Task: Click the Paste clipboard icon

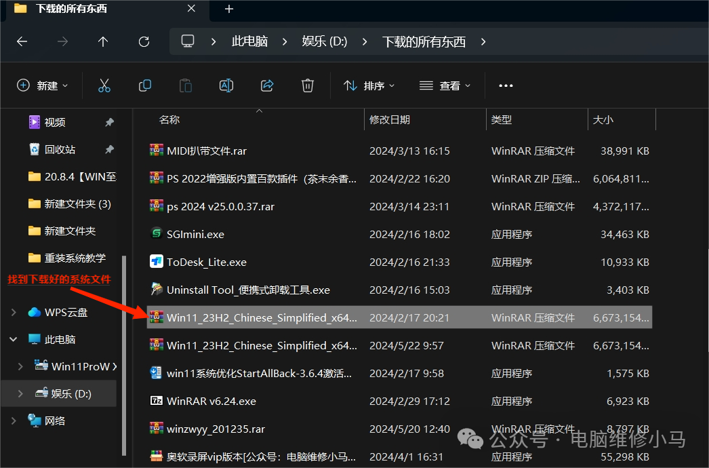Action: [186, 85]
